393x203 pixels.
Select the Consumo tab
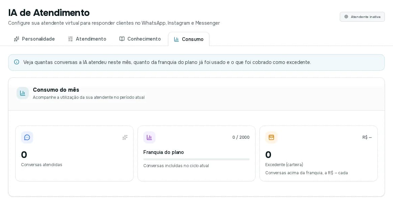(x=189, y=39)
